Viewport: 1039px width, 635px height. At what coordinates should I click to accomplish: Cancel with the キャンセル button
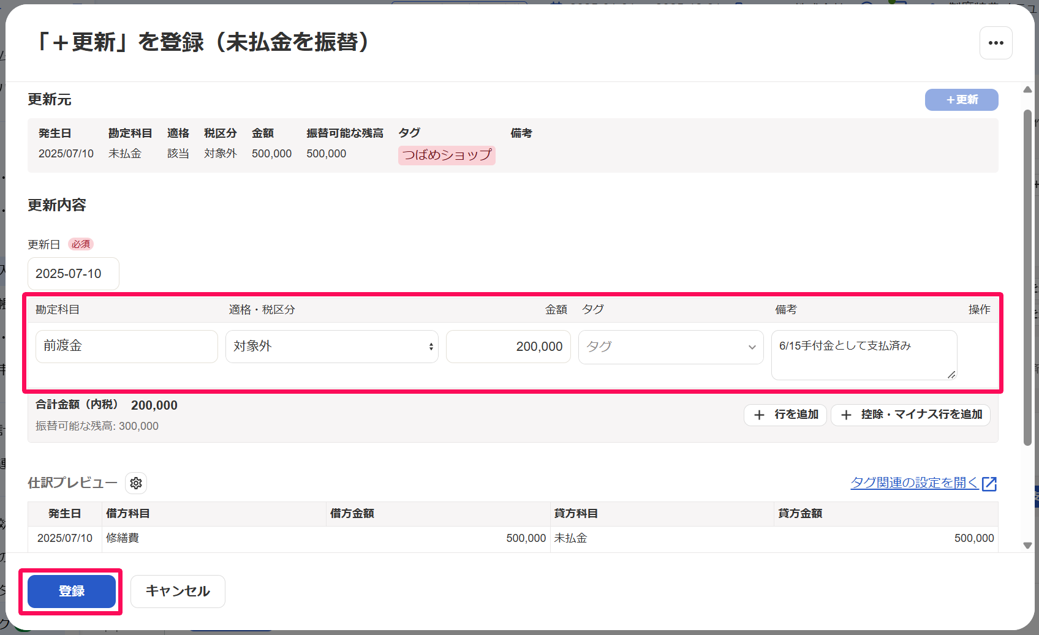(x=178, y=591)
